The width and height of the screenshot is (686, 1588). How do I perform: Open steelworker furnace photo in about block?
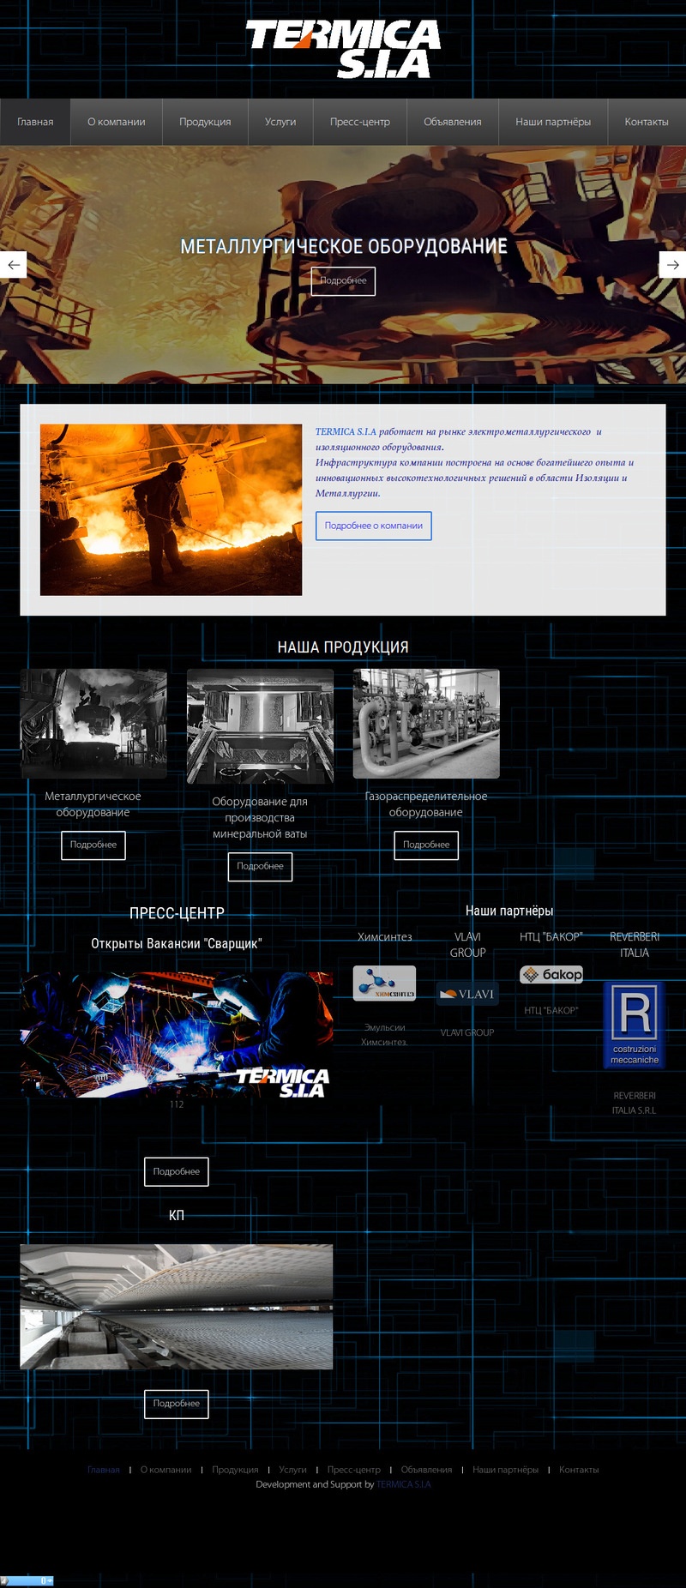click(x=171, y=510)
